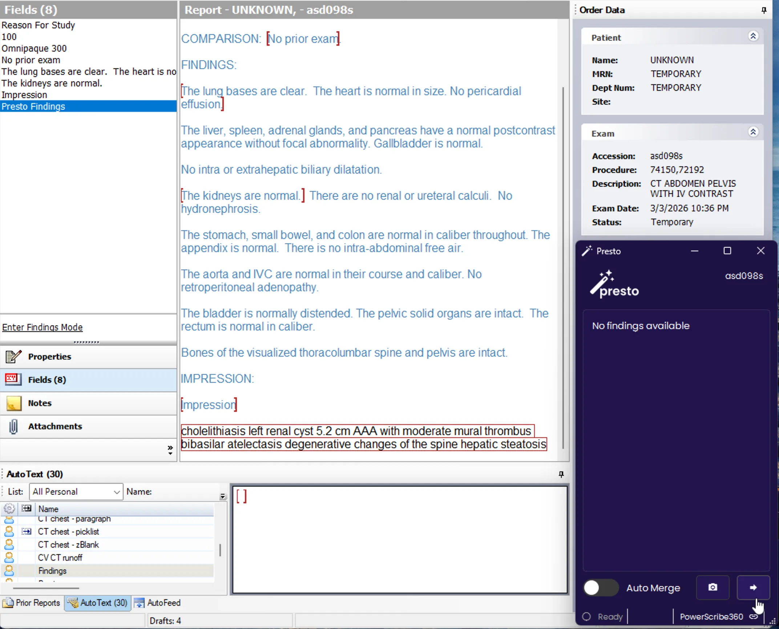779x629 pixels.
Task: Switch to the Prior Reports tab
Action: [31, 602]
